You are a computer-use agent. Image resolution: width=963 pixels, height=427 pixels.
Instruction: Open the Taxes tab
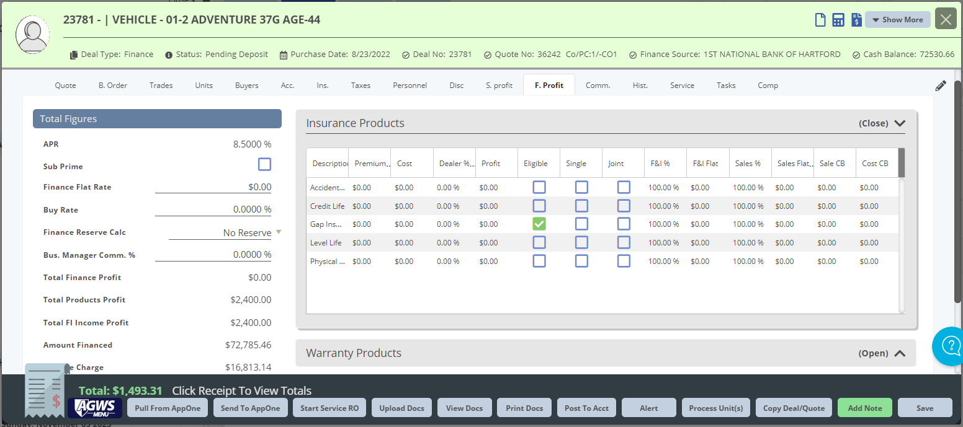coord(361,86)
